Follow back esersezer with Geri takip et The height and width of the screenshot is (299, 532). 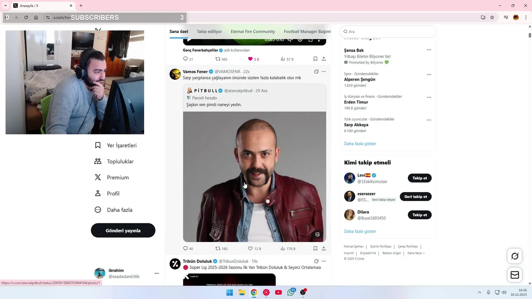416,196
